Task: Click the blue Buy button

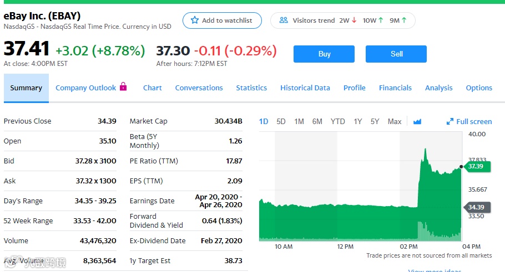Action: pyautogui.click(x=324, y=54)
